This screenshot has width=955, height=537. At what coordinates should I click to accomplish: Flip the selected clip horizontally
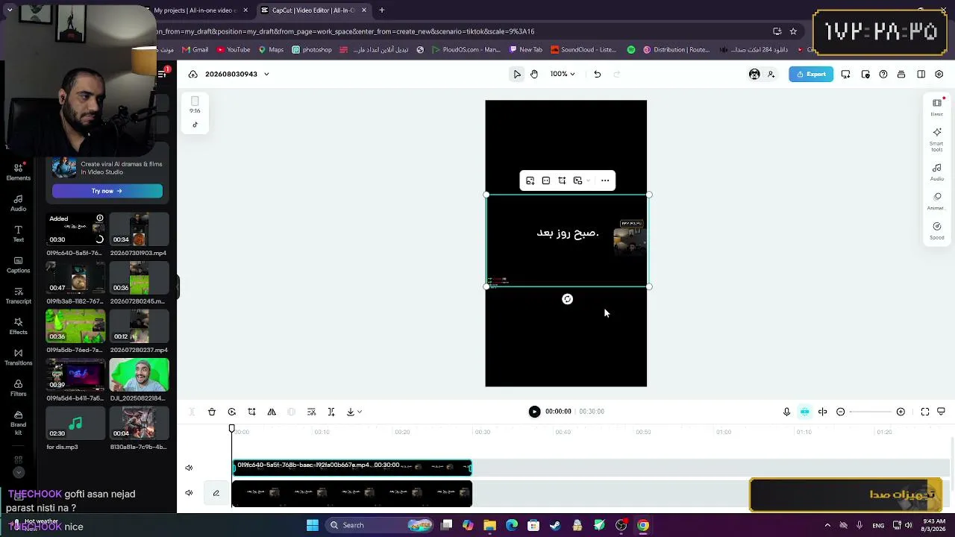[x=272, y=412]
